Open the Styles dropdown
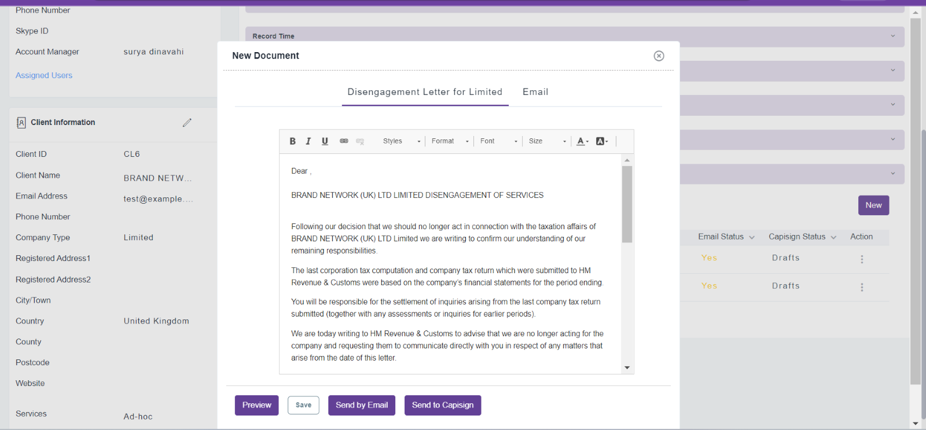926x430 pixels. click(x=402, y=141)
